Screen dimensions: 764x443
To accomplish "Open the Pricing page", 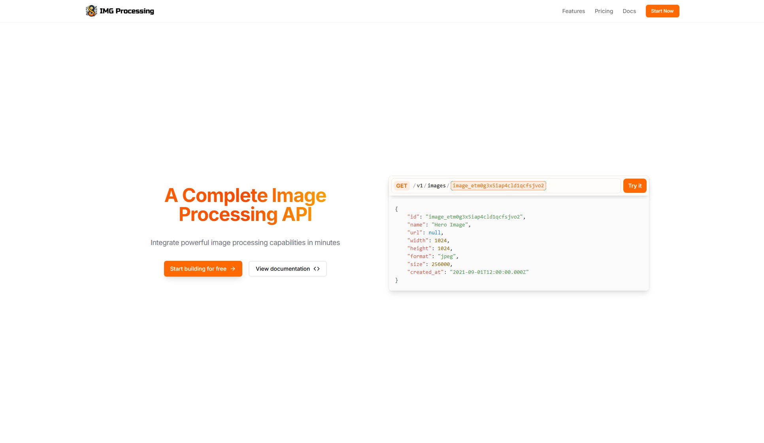I will click(604, 11).
